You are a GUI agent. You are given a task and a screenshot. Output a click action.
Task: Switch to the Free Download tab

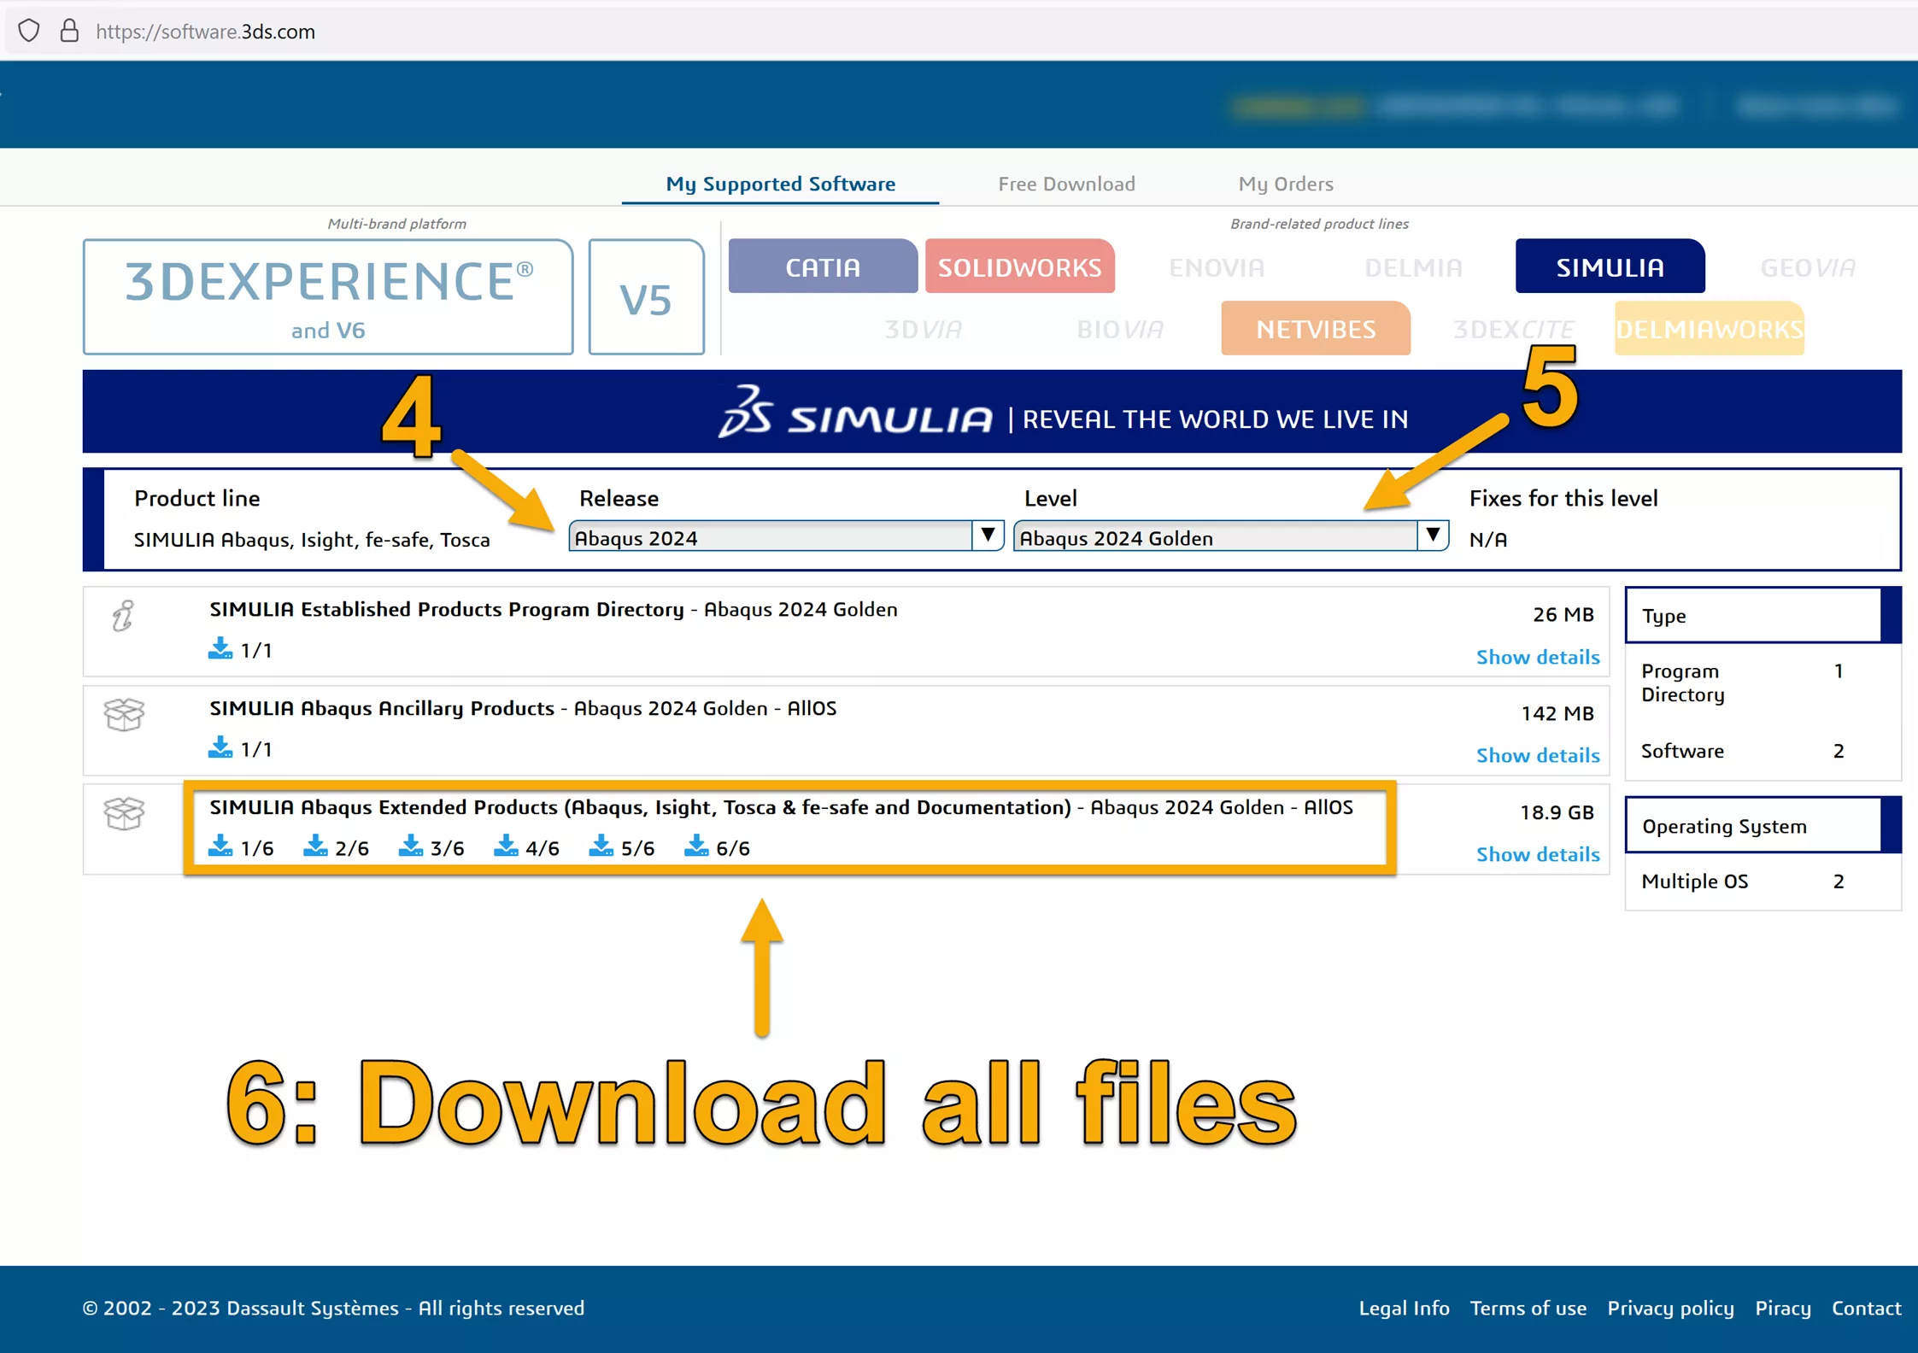click(x=1066, y=184)
